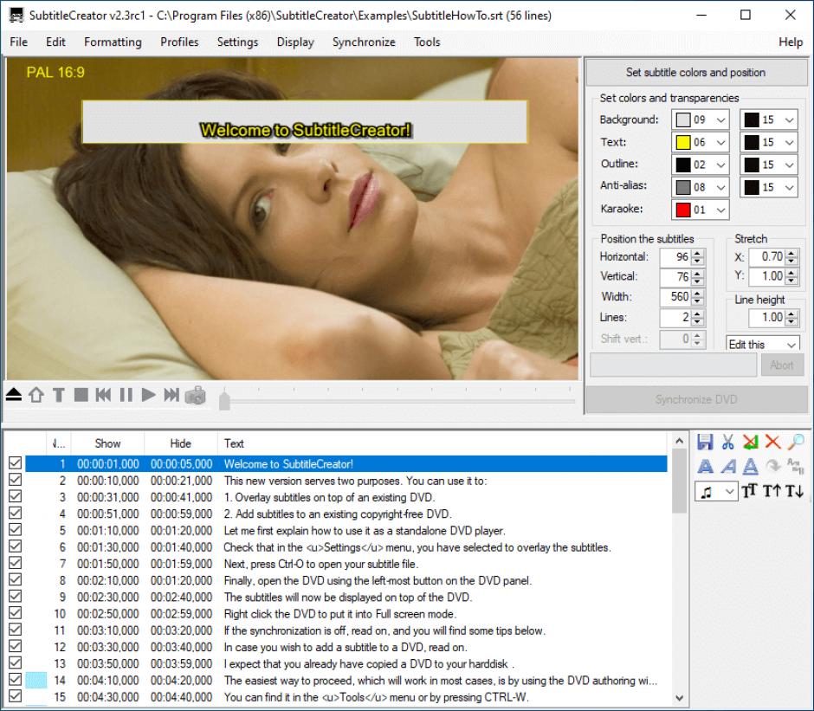This screenshot has width=814, height=711.
Task: Skip to previous chapter
Action: (x=103, y=395)
